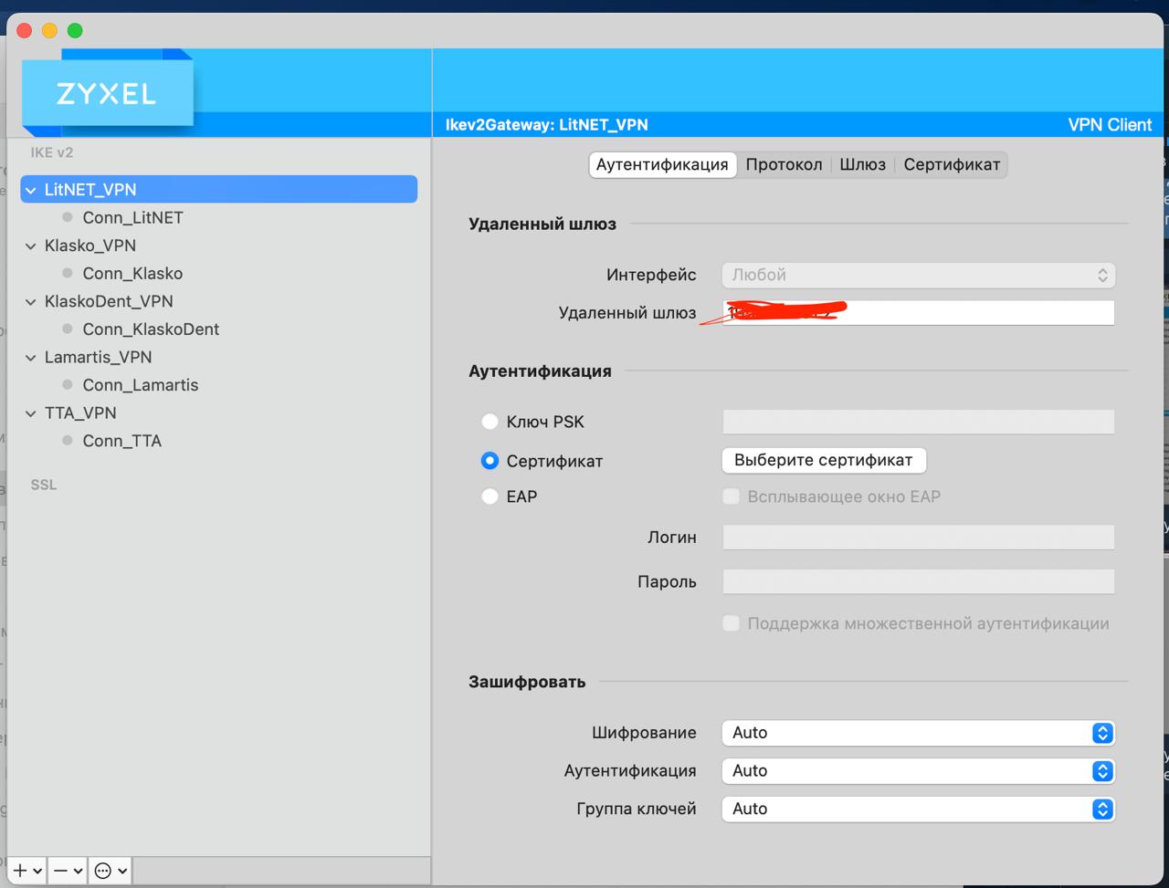
Task: Maximize the window with green button
Action: 75,31
